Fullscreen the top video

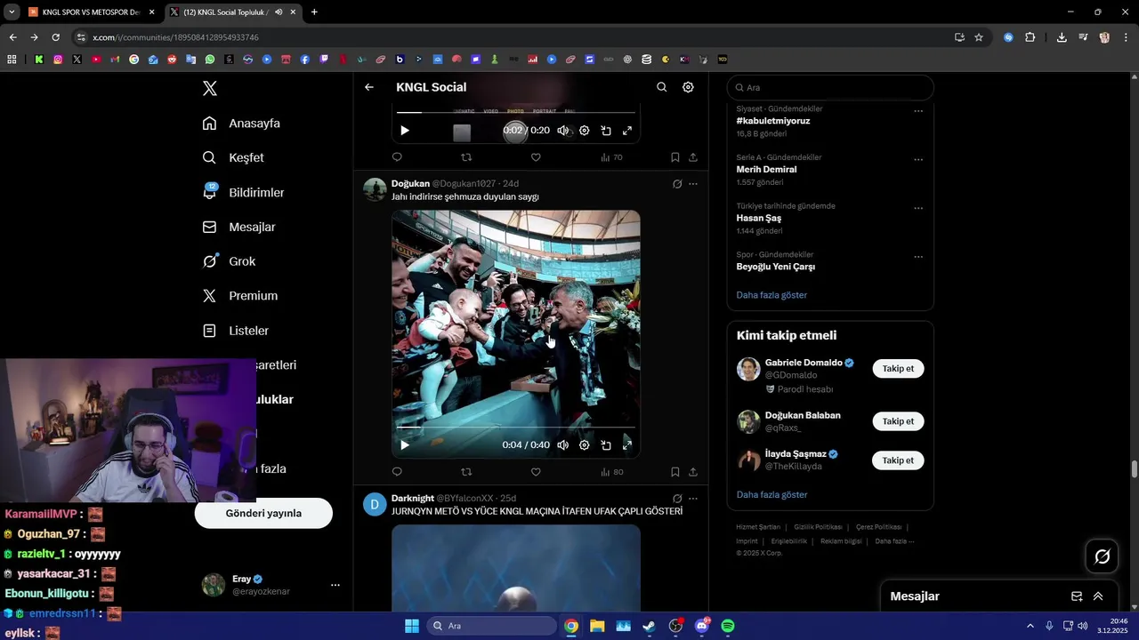pos(627,131)
